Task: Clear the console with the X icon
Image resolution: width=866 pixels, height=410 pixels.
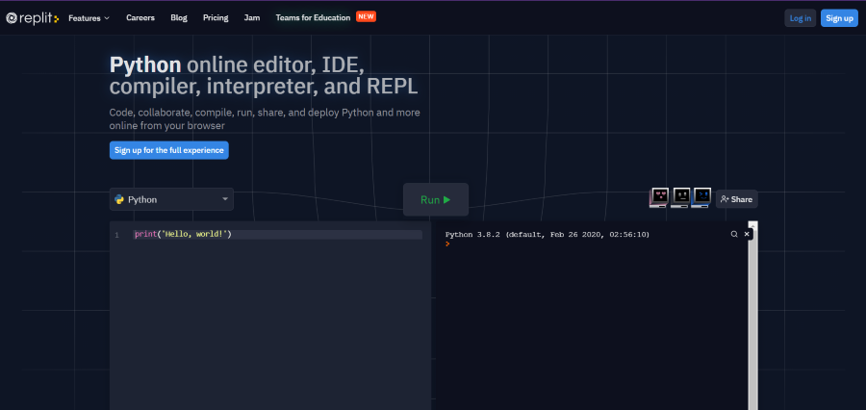Action: click(747, 234)
